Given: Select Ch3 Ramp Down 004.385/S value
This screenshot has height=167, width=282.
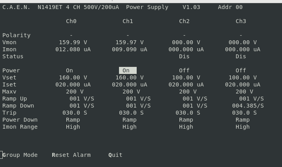Looking at the screenshot, I should tap(248, 106).
